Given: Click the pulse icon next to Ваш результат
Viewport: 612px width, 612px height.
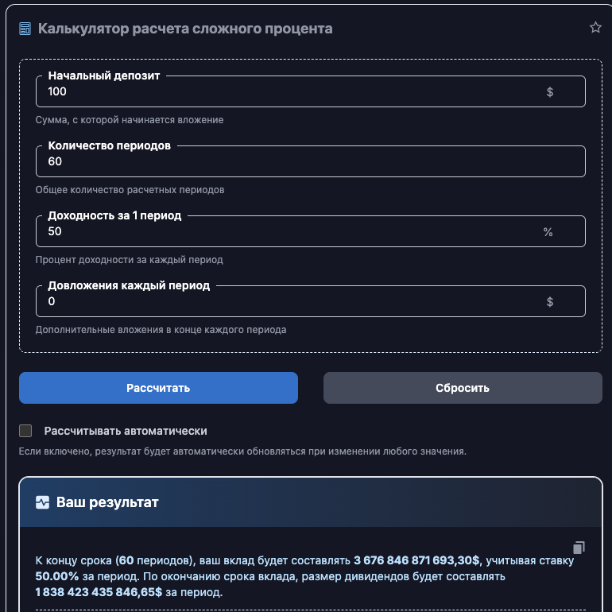Looking at the screenshot, I should 43,502.
